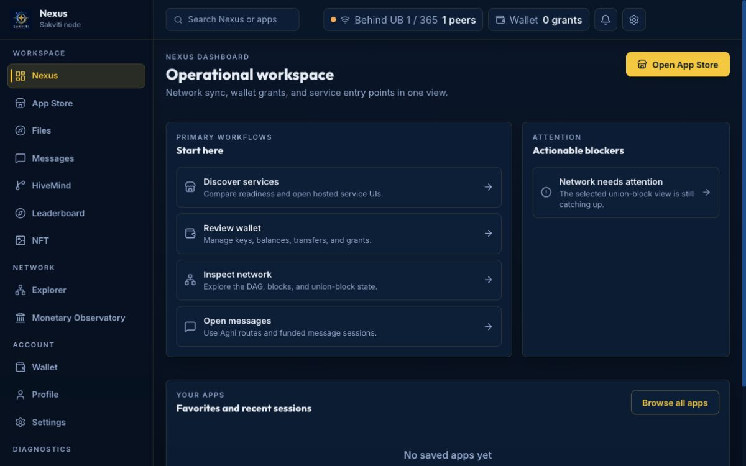Click the alert icon on Network needs attention
This screenshot has height=466, width=746.
click(x=546, y=193)
